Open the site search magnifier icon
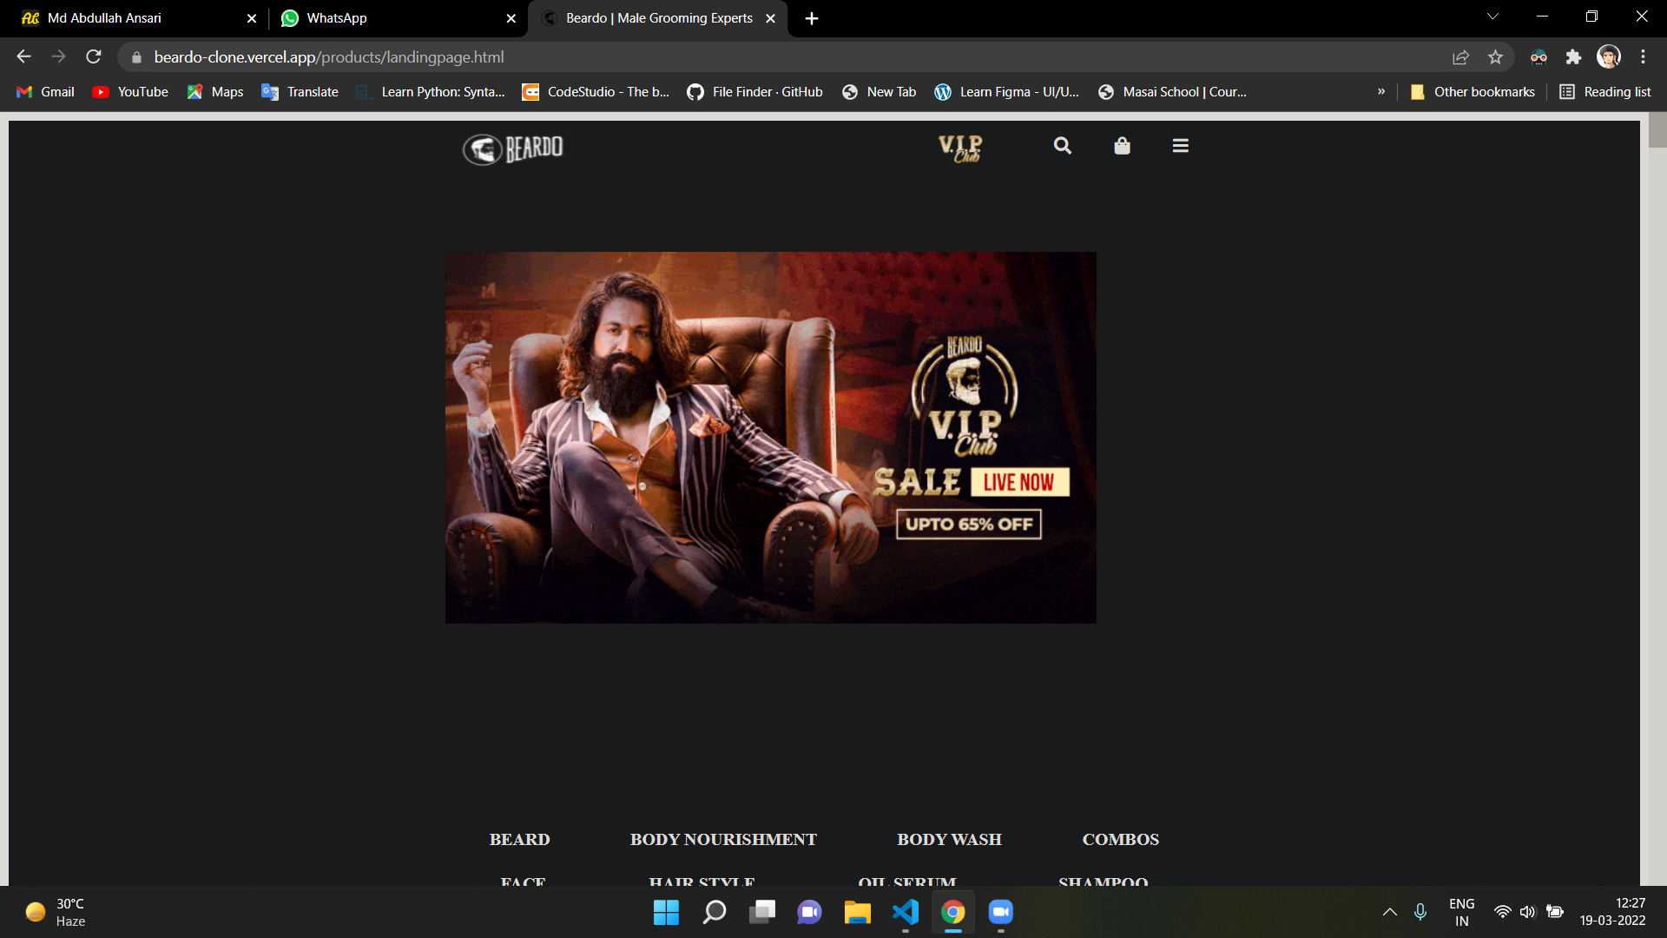This screenshot has width=1667, height=938. coord(1063,146)
